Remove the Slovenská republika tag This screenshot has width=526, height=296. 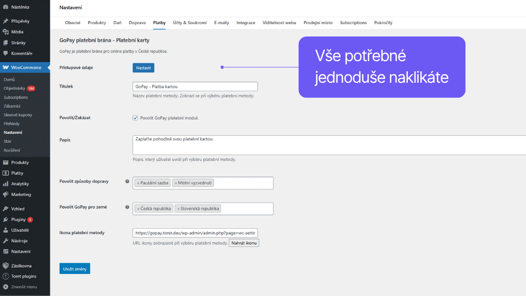(178, 209)
